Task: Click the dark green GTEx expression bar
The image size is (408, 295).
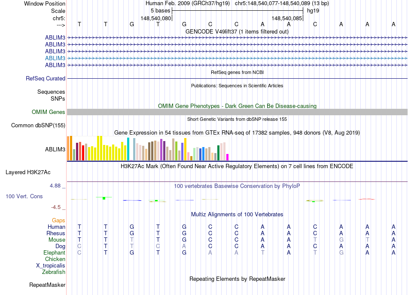Action: point(218,153)
